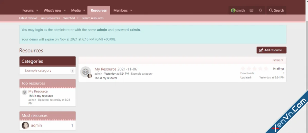Image resolution: width=308 pixels, height=133 pixels.
Task: Expand the Watched submenu arrow
Action: [77, 18]
